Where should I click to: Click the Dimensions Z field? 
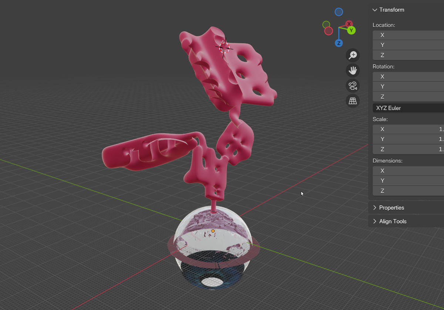[x=408, y=191]
